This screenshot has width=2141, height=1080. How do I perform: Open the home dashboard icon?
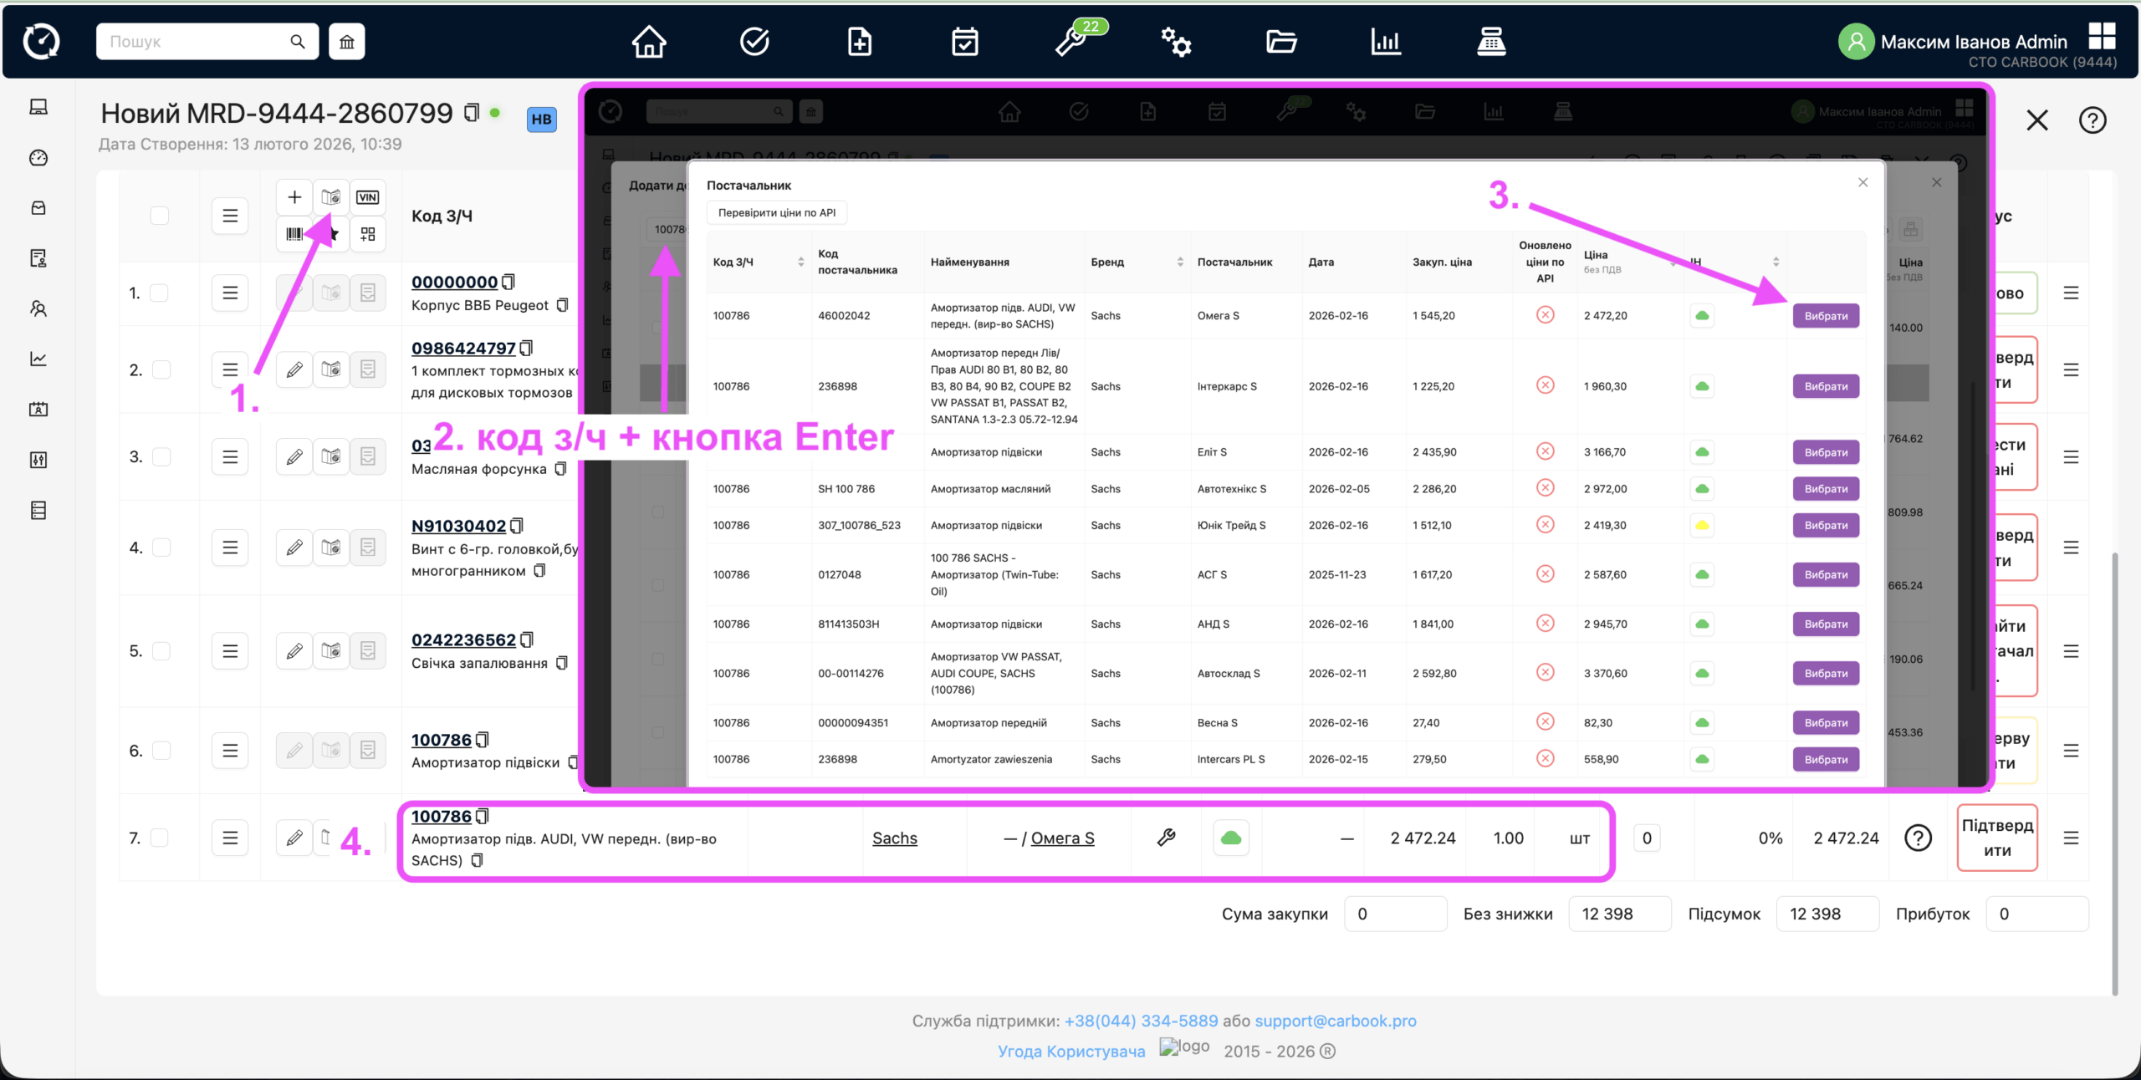(x=648, y=41)
